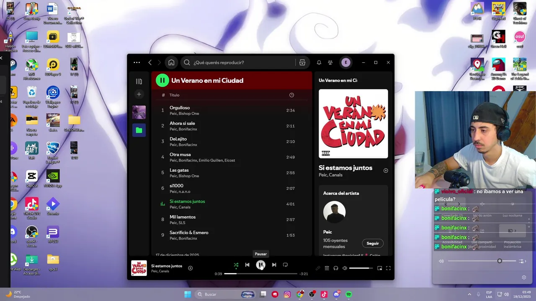Click the song progress bar in the player
This screenshot has height=301, width=536.
coord(260,274)
